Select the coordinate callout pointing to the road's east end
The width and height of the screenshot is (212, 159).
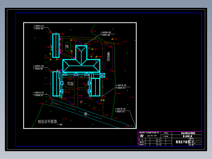click(x=120, y=110)
